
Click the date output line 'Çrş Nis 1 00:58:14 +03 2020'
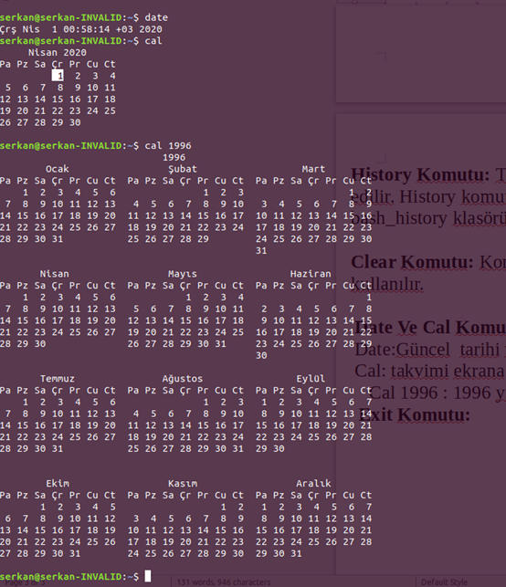(x=81, y=29)
